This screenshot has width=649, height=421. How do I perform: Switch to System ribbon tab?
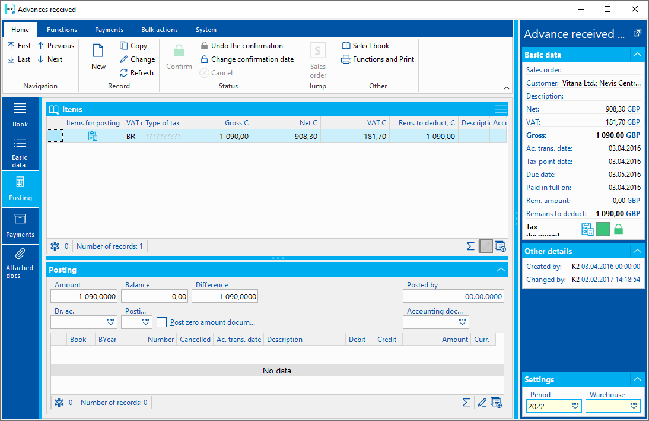[x=206, y=30]
